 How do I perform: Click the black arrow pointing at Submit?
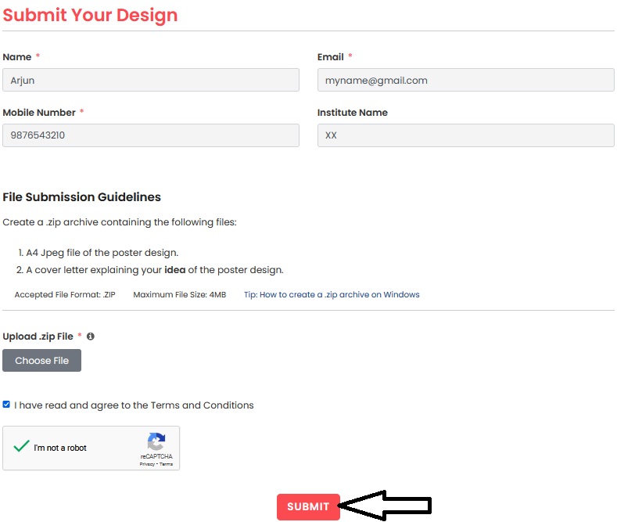coord(387,506)
